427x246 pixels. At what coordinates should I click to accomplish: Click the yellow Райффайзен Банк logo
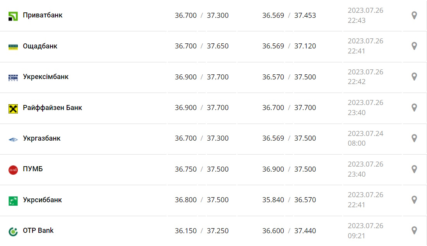[x=13, y=108]
